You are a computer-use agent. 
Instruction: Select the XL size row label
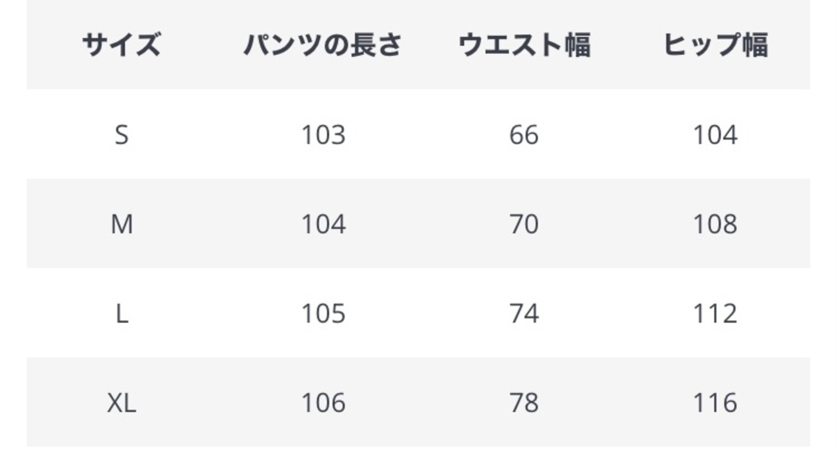click(122, 404)
